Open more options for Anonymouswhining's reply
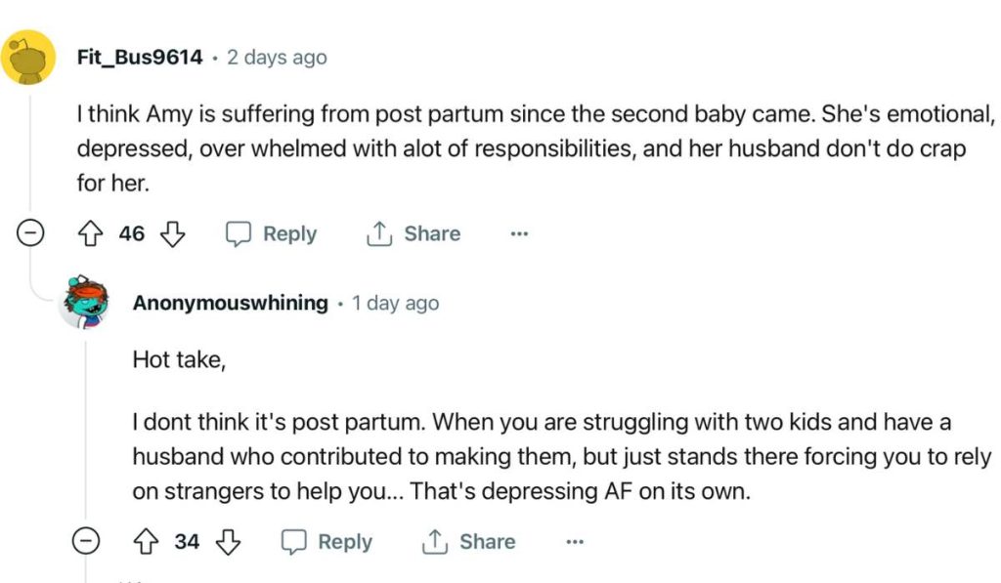This screenshot has height=583, width=1001. 574,542
